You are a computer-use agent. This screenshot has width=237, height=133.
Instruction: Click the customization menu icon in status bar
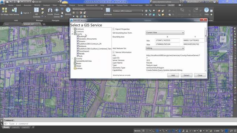point(235,131)
